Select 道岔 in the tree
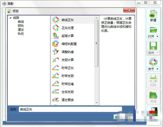The image size is (163, 127). tap(21, 30)
